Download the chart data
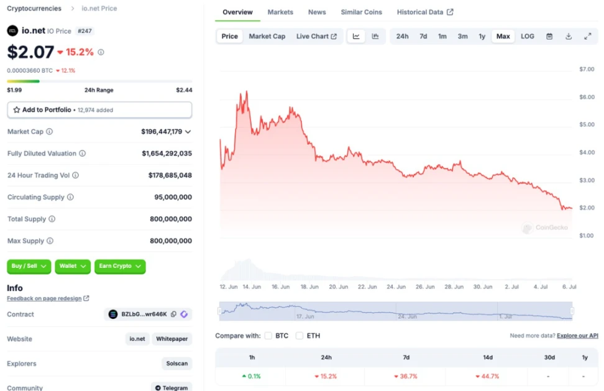 [x=568, y=36]
